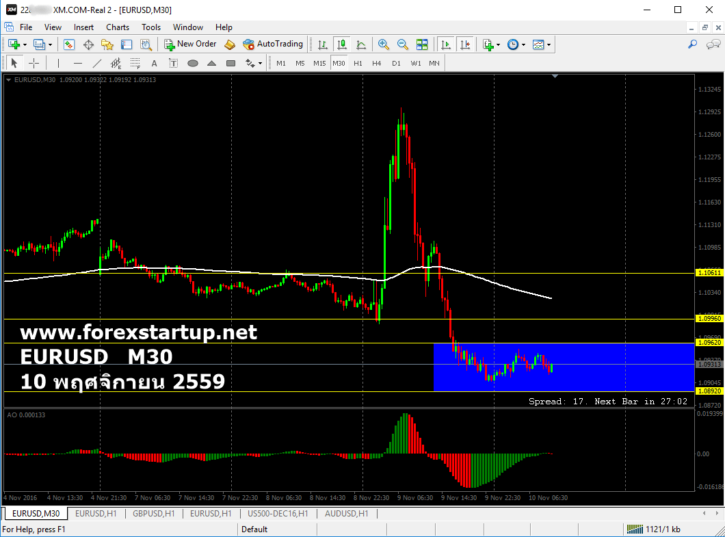Switch the chart to Line Chart mode
This screenshot has height=537, width=725.
click(x=361, y=44)
